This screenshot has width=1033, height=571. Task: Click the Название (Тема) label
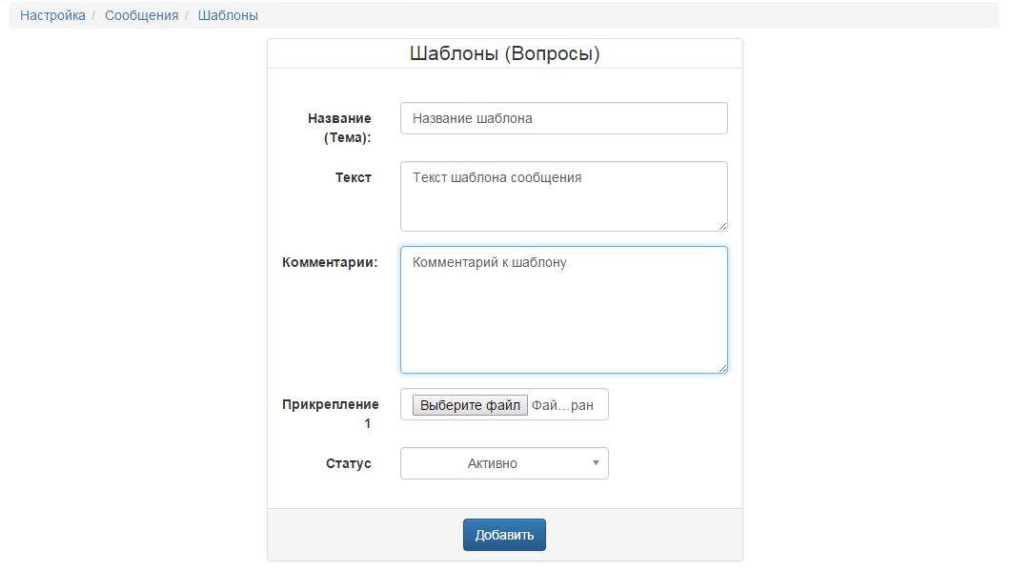(340, 128)
